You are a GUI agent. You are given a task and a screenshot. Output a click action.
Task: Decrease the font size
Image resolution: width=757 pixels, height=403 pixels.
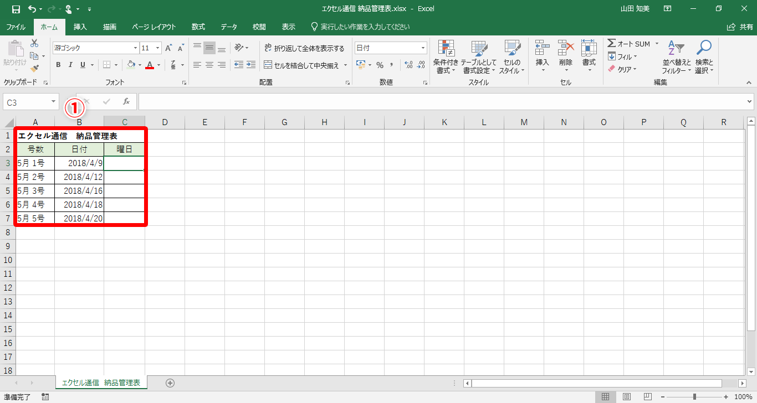tap(180, 48)
